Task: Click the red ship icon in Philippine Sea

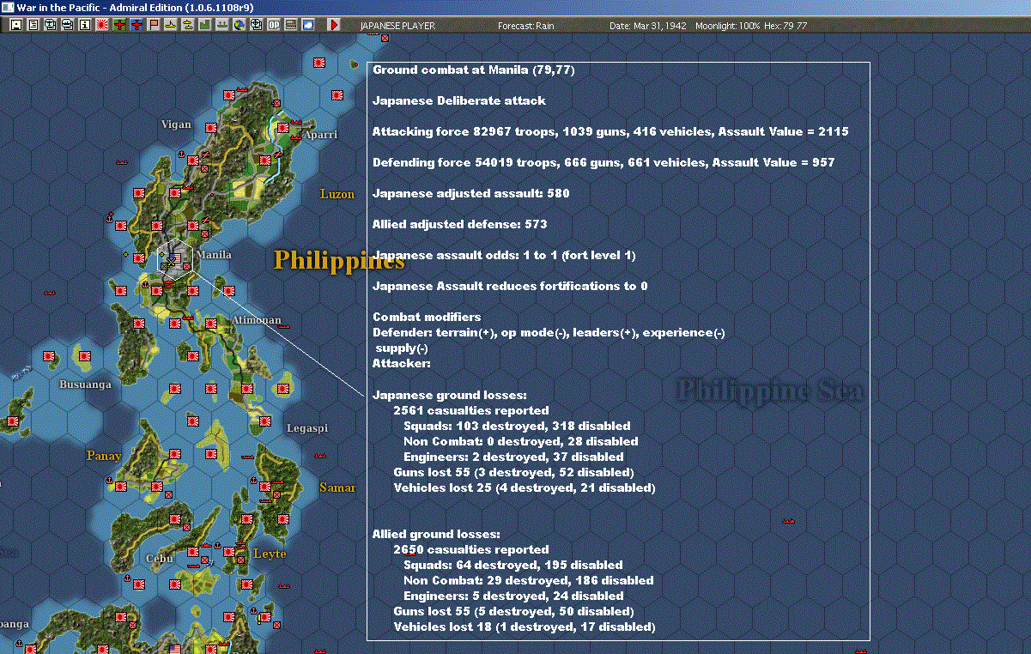Action: point(788,520)
